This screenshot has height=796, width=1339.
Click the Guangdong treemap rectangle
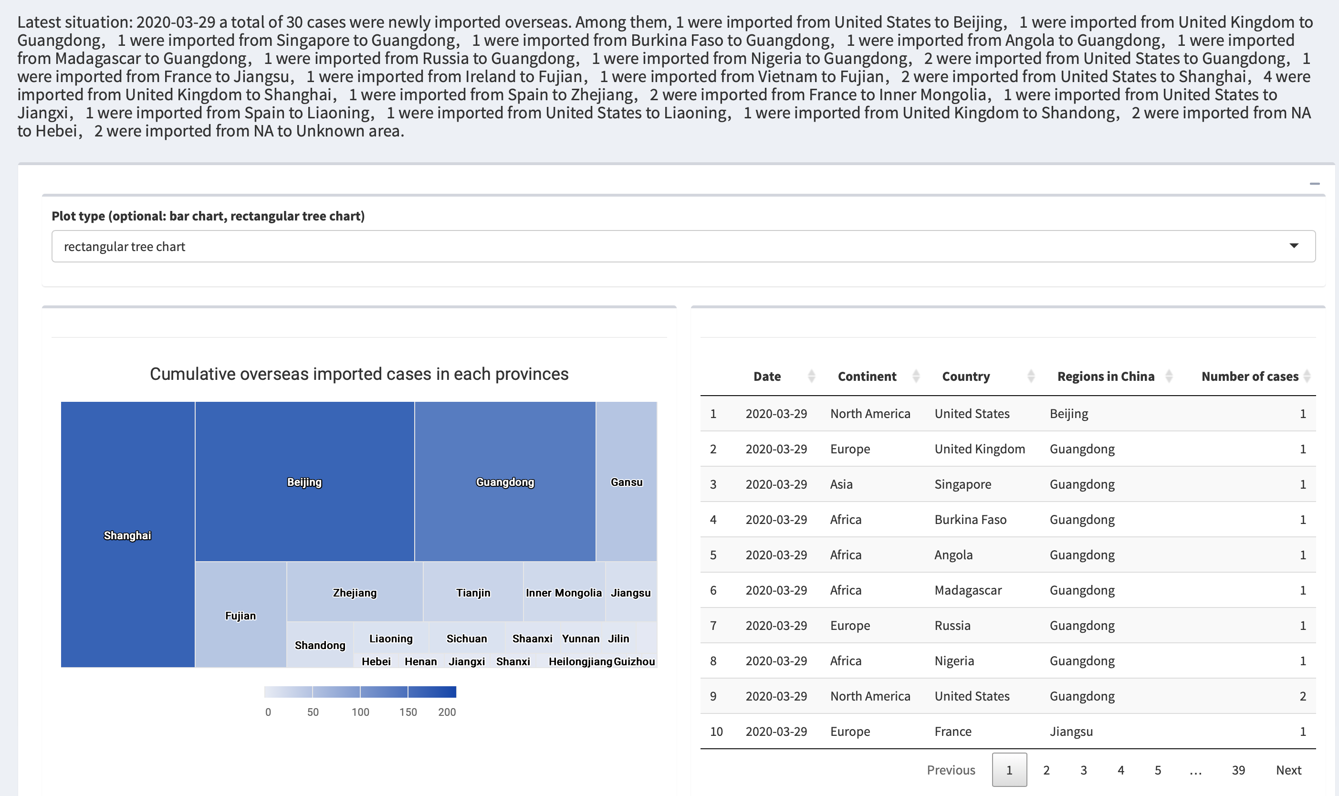(x=504, y=481)
